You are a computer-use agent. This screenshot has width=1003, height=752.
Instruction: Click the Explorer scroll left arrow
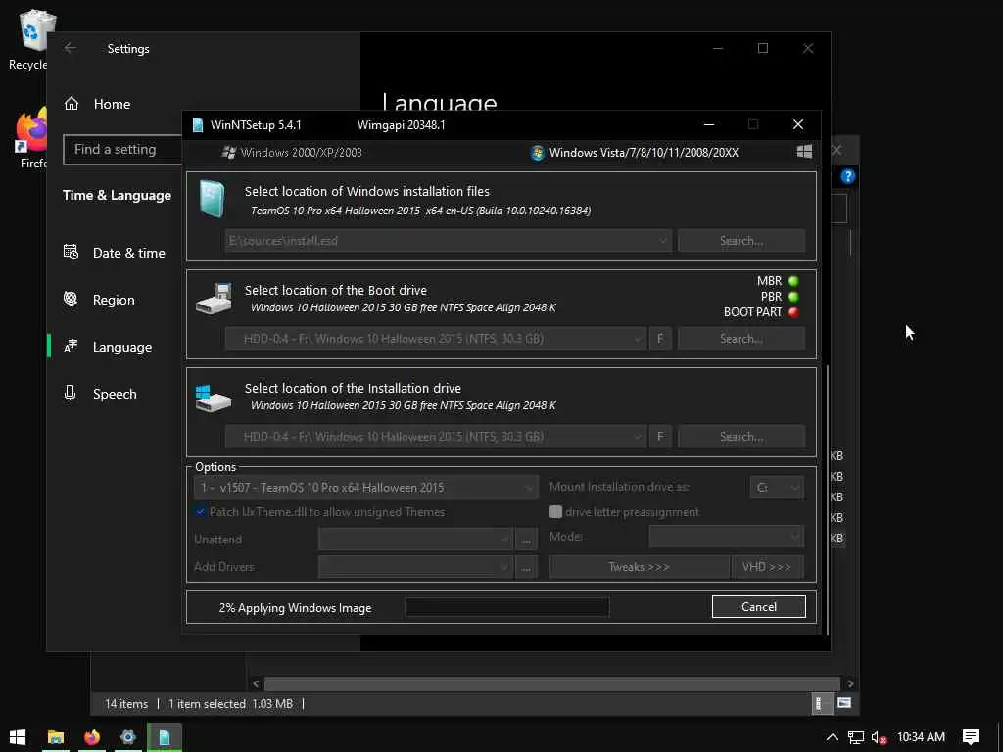(256, 683)
